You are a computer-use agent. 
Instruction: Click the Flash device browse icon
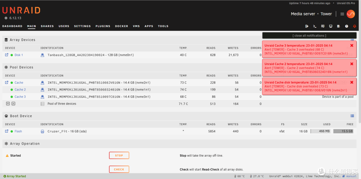tap(7, 131)
